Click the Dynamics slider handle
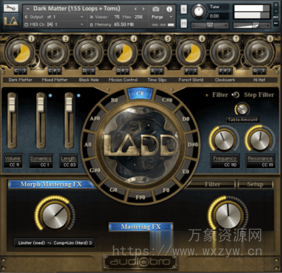This screenshot has height=273, width=282. (41, 104)
